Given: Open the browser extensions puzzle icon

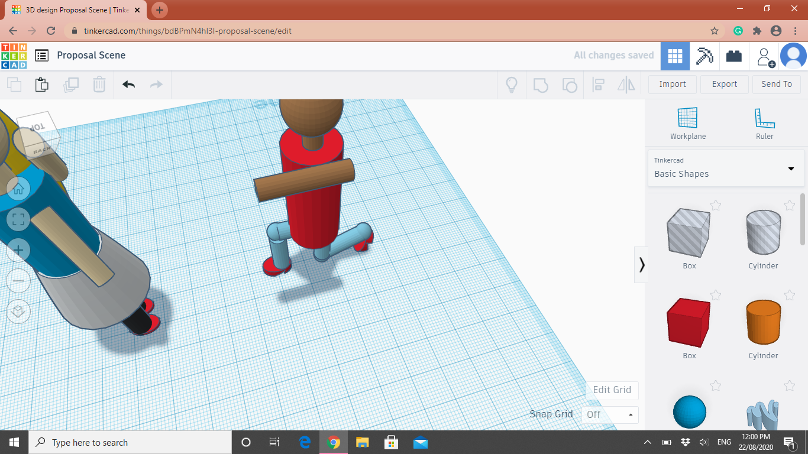Looking at the screenshot, I should (757, 31).
